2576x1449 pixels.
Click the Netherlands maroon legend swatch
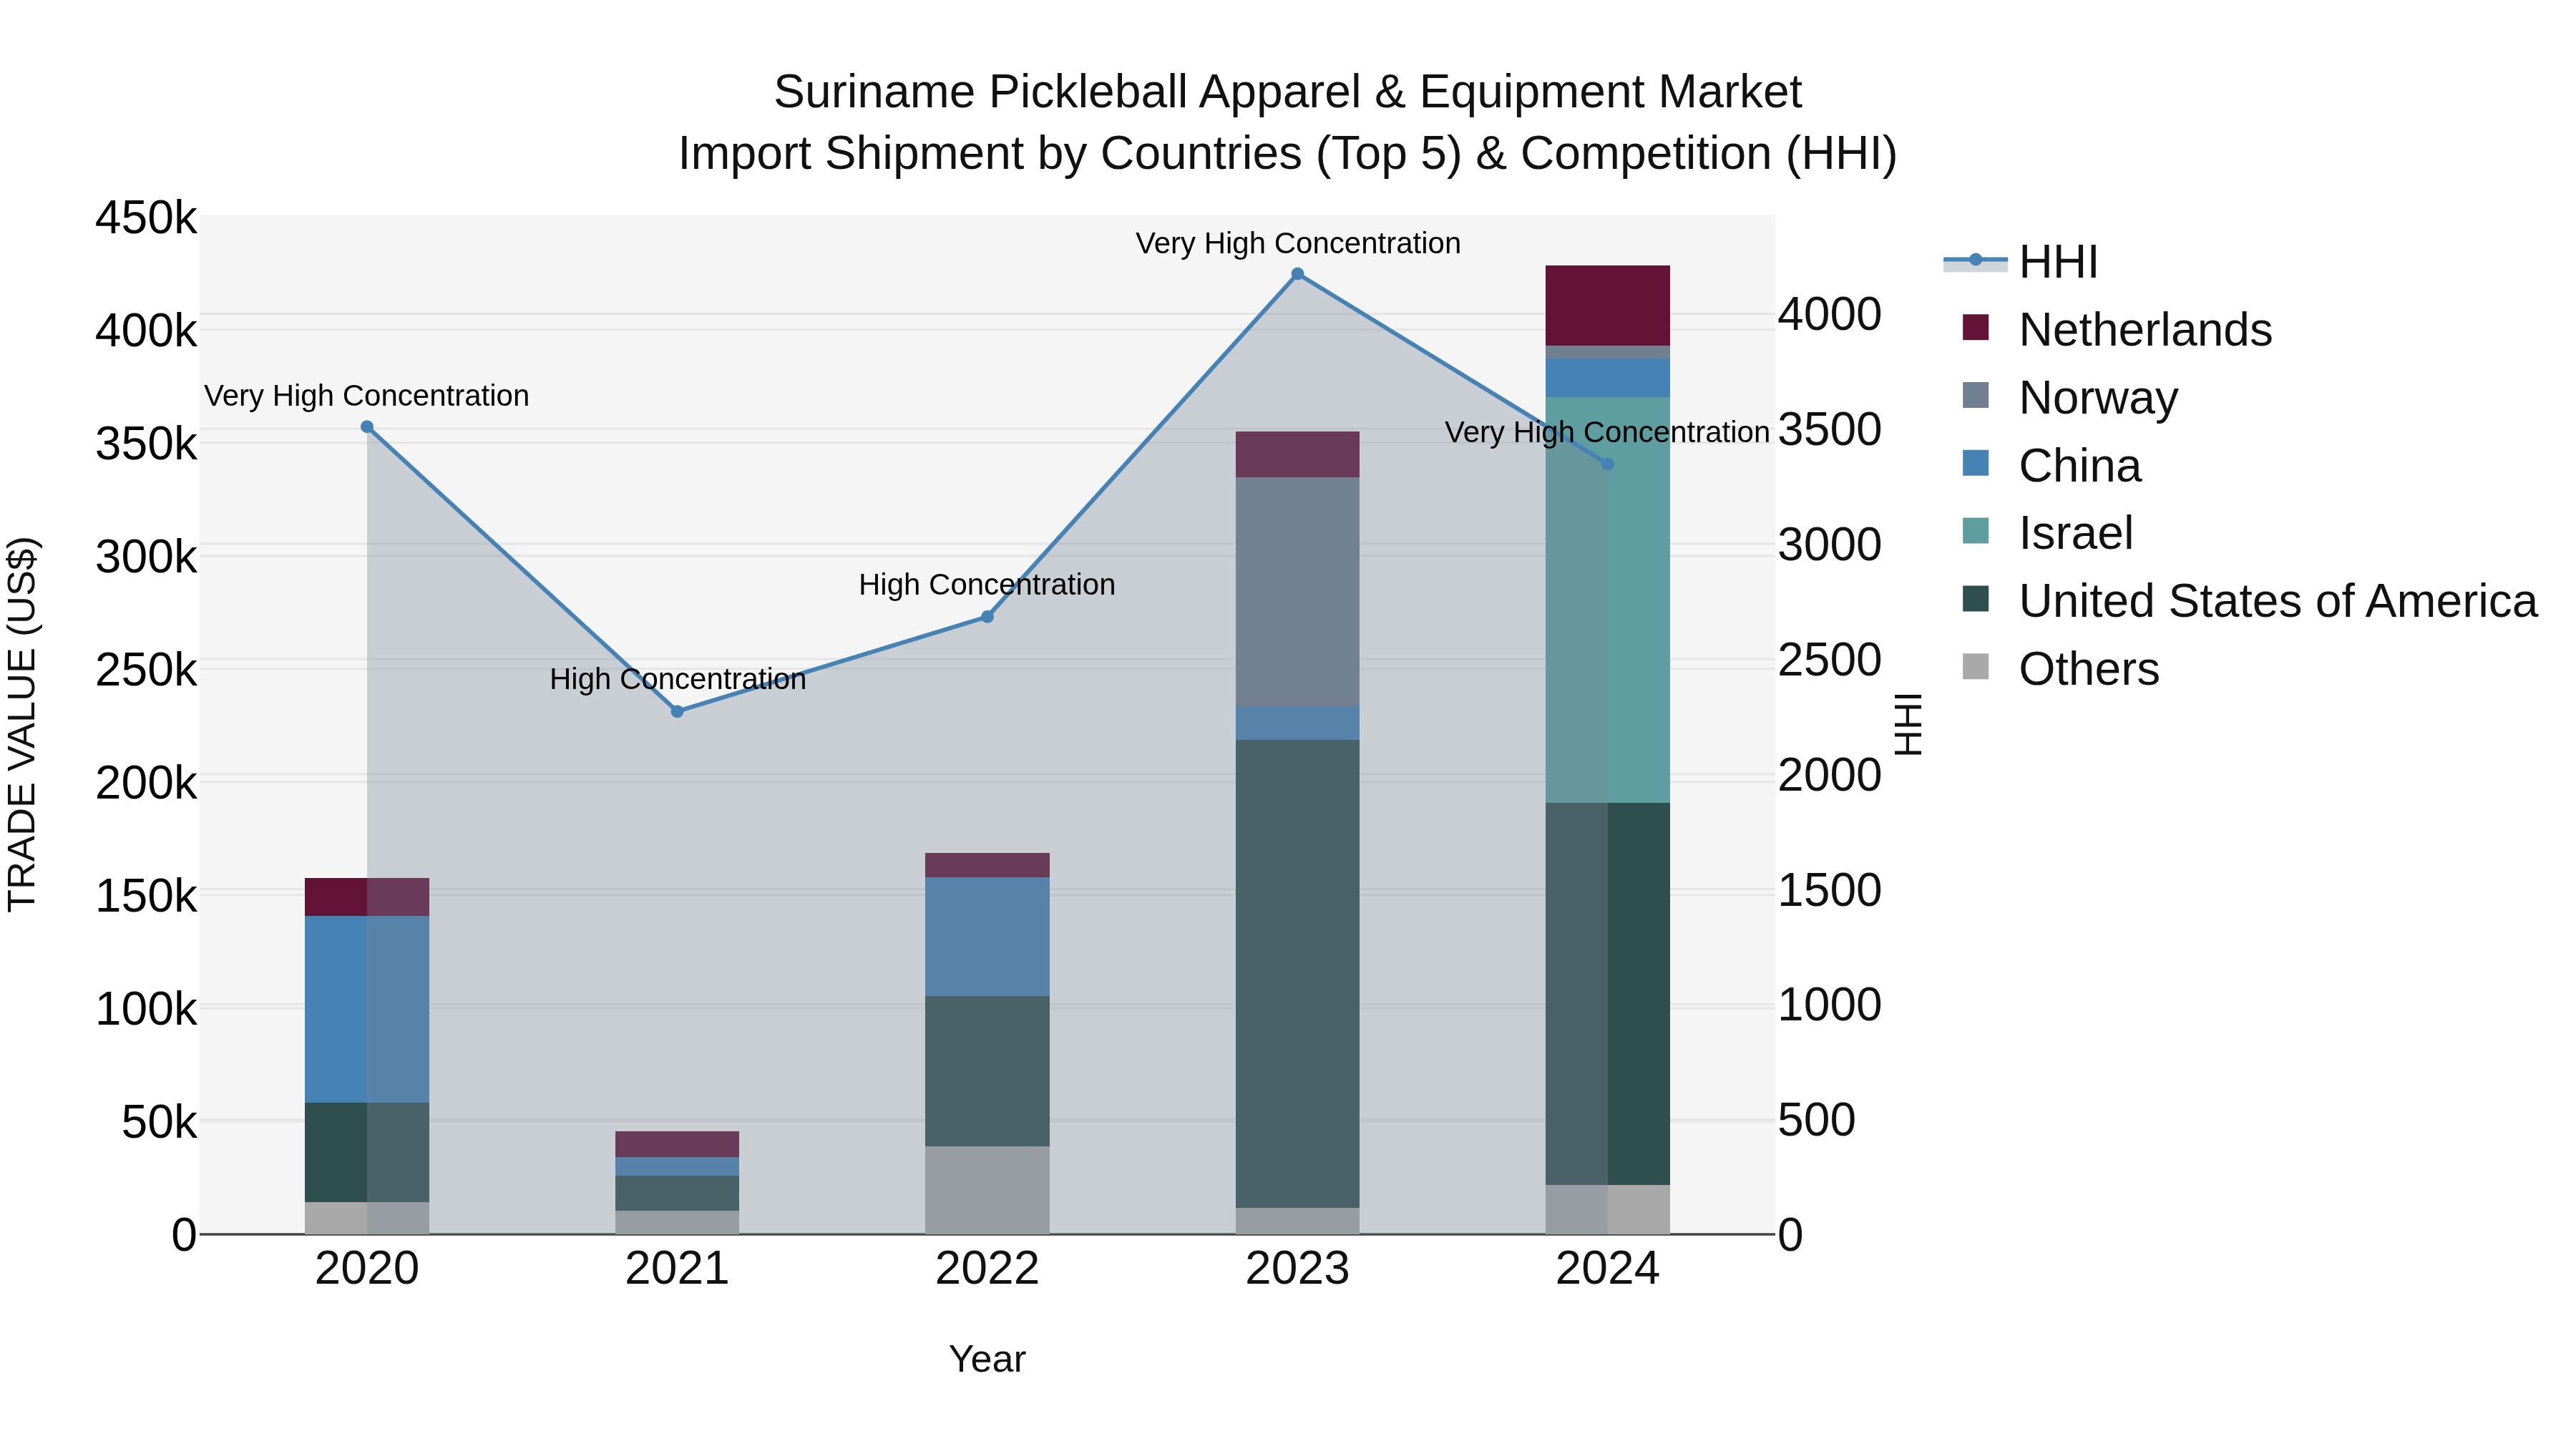point(1976,327)
